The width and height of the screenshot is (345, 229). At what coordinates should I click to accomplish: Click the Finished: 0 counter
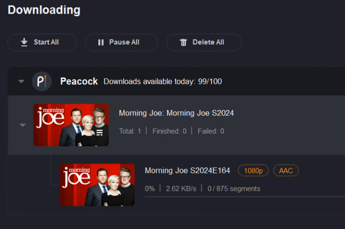[169, 131]
